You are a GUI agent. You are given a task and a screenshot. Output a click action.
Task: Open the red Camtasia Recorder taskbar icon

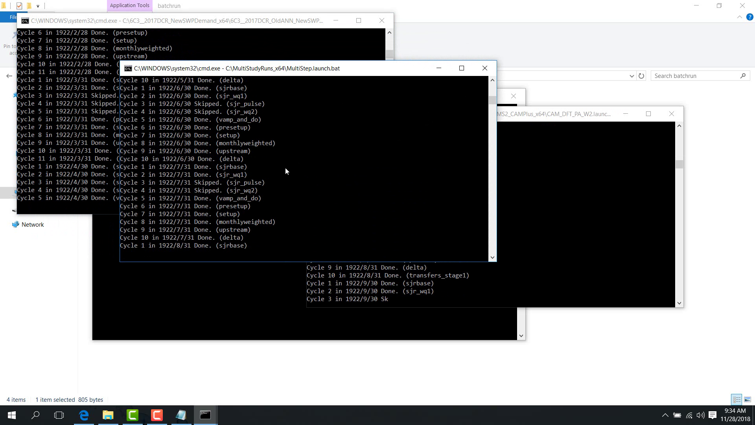pyautogui.click(x=157, y=415)
